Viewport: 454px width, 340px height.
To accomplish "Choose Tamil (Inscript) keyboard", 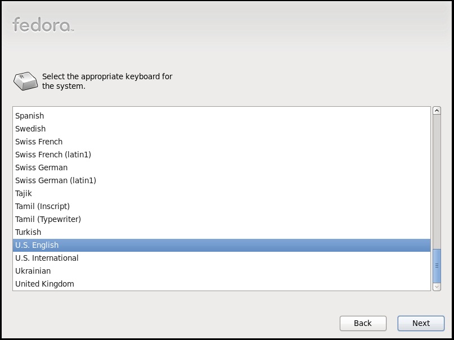I will [222, 206].
